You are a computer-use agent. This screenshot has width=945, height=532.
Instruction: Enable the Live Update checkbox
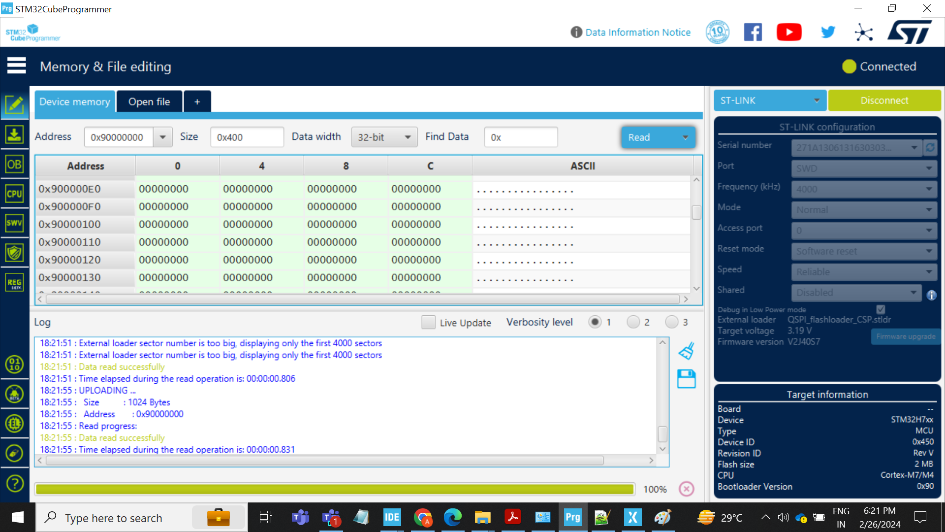click(x=428, y=322)
